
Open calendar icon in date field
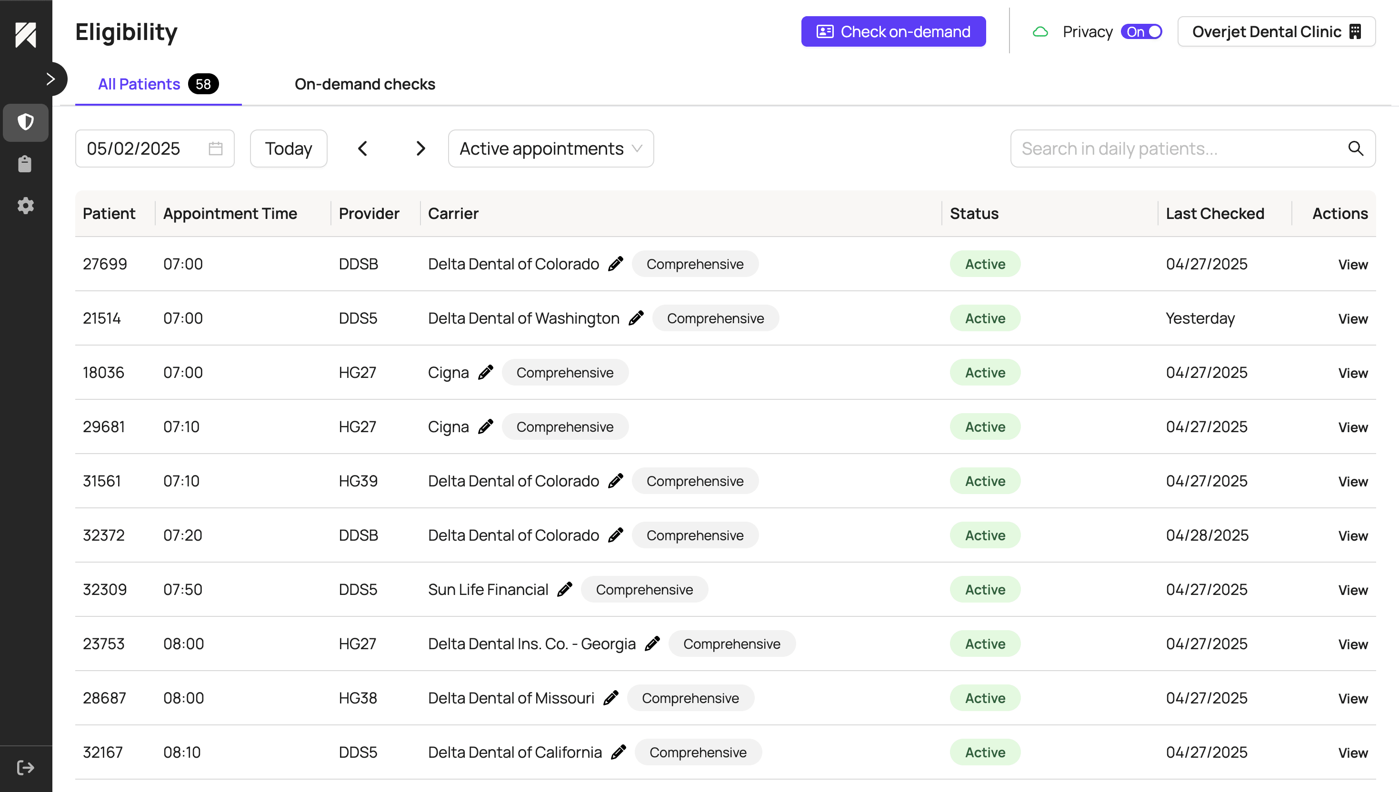coord(216,148)
